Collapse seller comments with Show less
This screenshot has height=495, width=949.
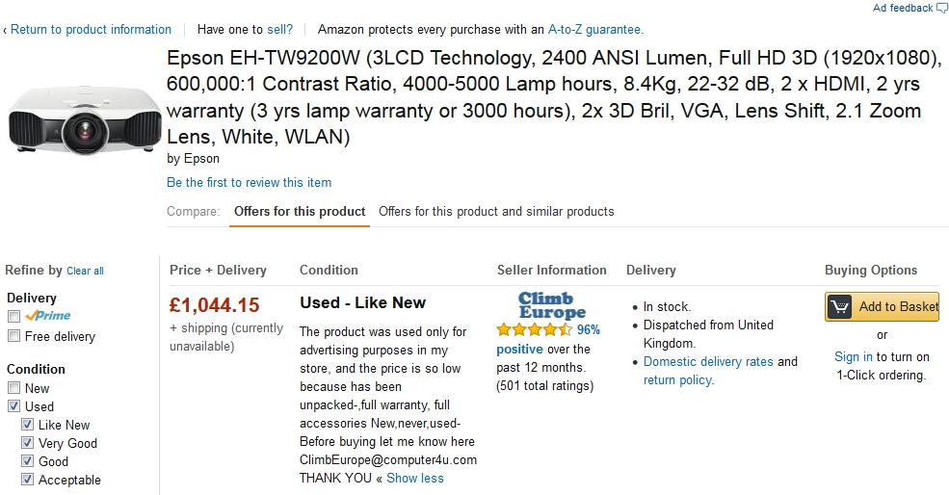point(415,478)
